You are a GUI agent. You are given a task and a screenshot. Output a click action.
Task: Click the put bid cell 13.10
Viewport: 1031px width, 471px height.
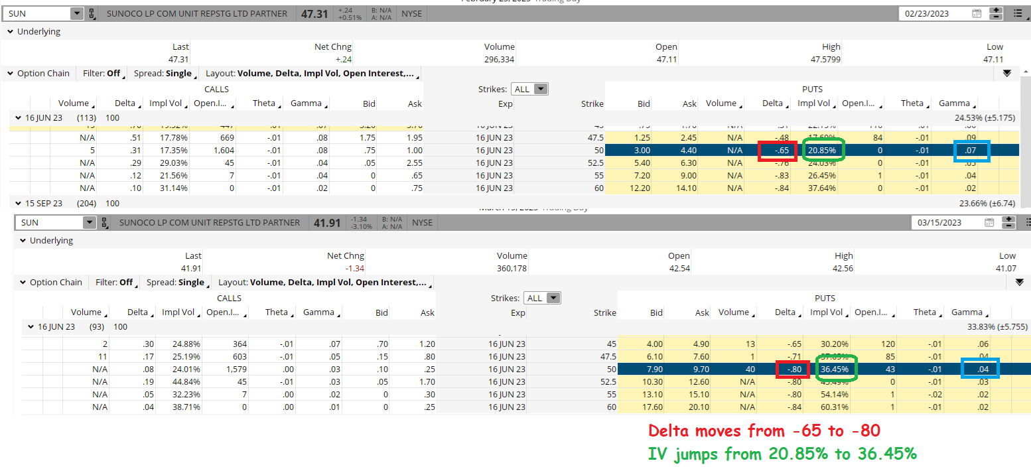652,394
